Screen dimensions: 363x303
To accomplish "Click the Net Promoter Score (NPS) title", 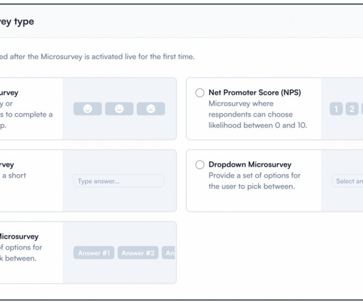I will [x=255, y=93].
